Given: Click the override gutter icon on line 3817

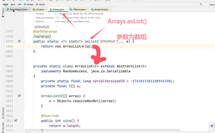Looking at the screenshot, I should pos(16,121).
